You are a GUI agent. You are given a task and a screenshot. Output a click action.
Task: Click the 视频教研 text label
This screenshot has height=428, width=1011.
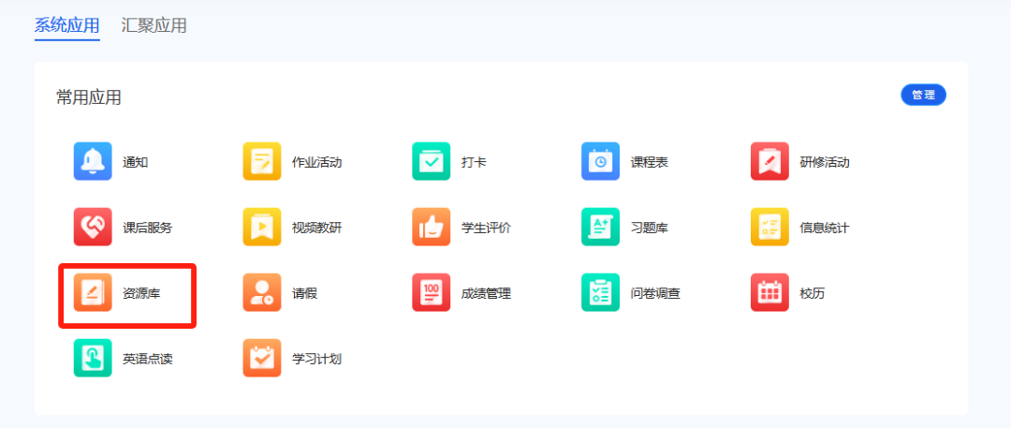pyautogui.click(x=316, y=228)
